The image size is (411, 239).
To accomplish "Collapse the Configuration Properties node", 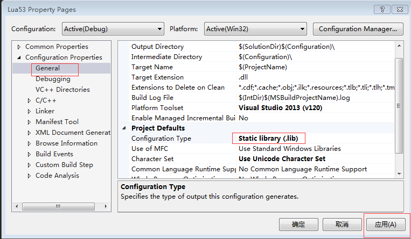I will 20,57.
